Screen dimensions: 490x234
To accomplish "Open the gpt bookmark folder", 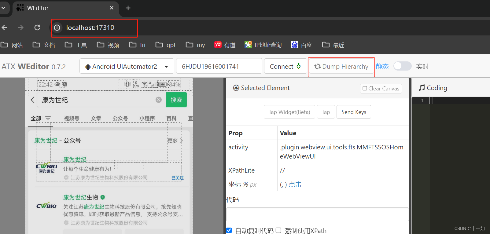I will click(x=166, y=45).
